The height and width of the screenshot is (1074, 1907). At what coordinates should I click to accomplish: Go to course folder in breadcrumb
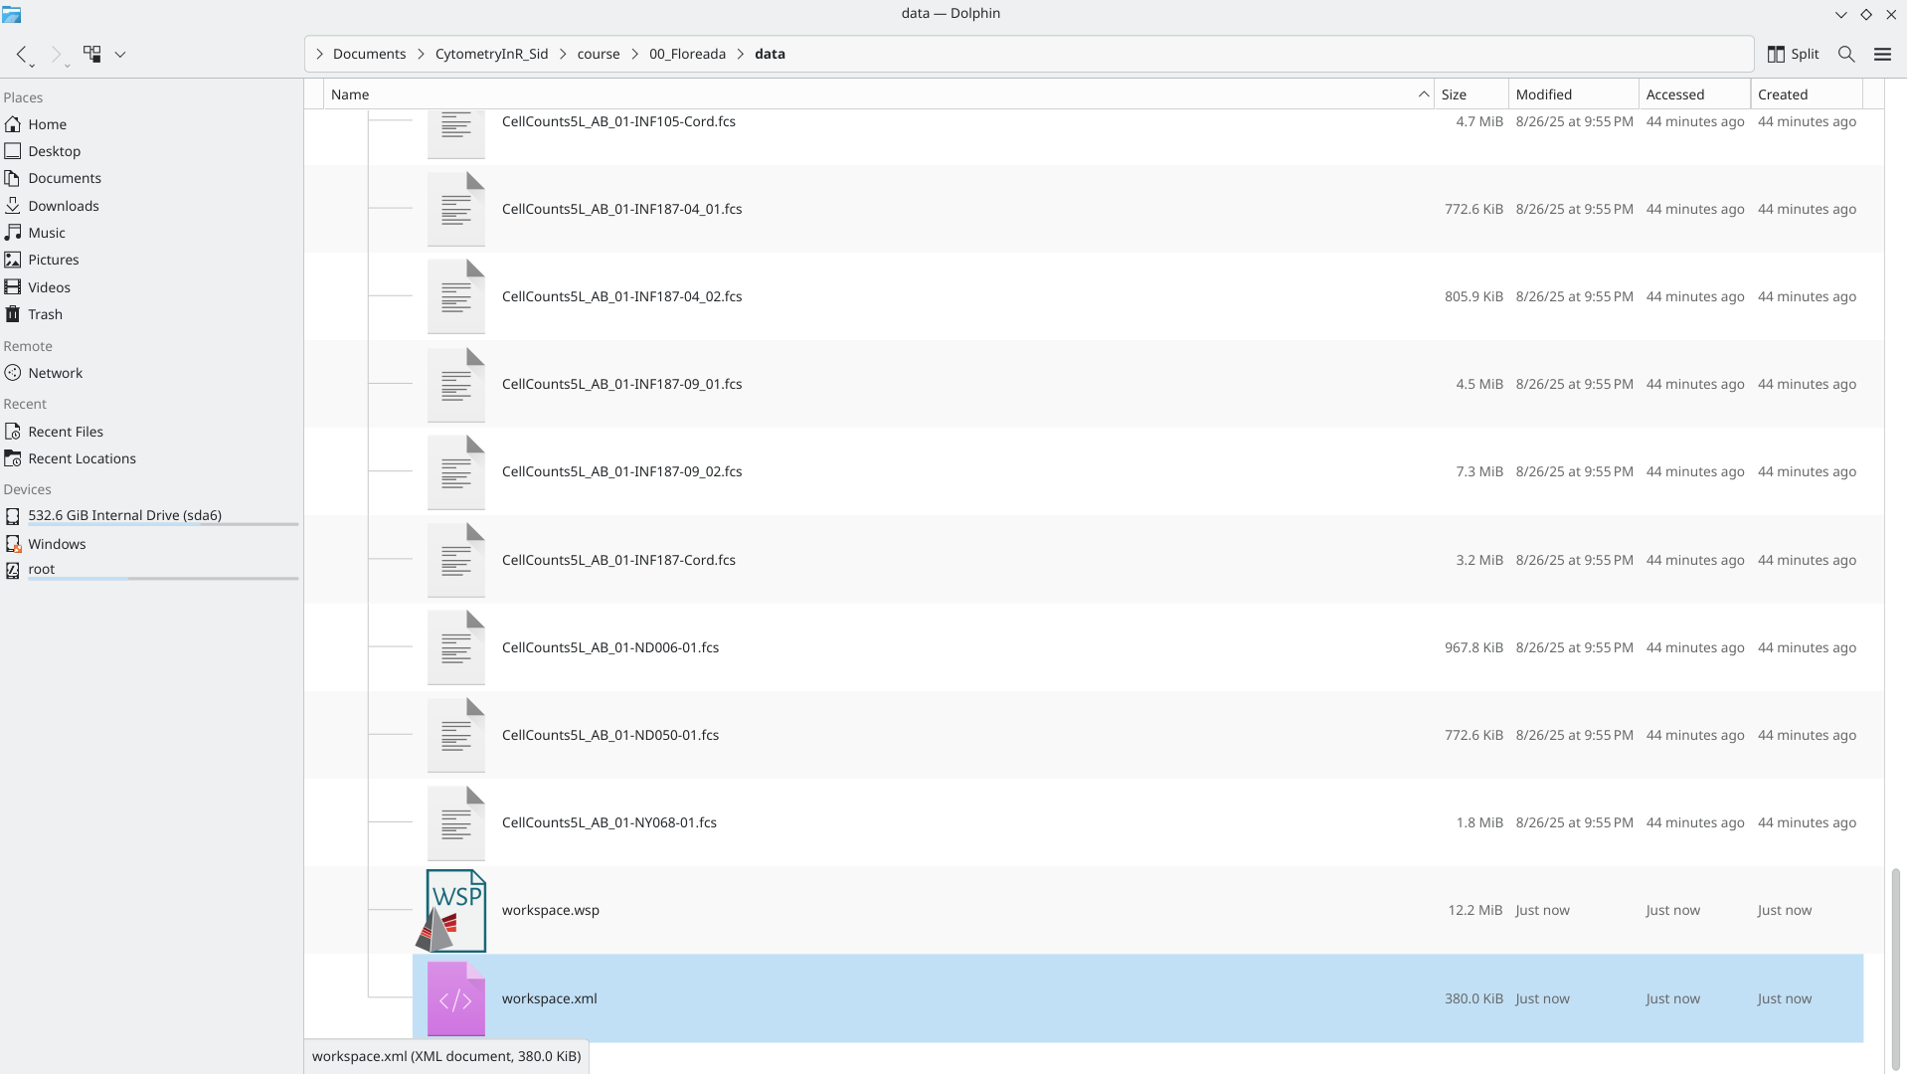point(598,54)
